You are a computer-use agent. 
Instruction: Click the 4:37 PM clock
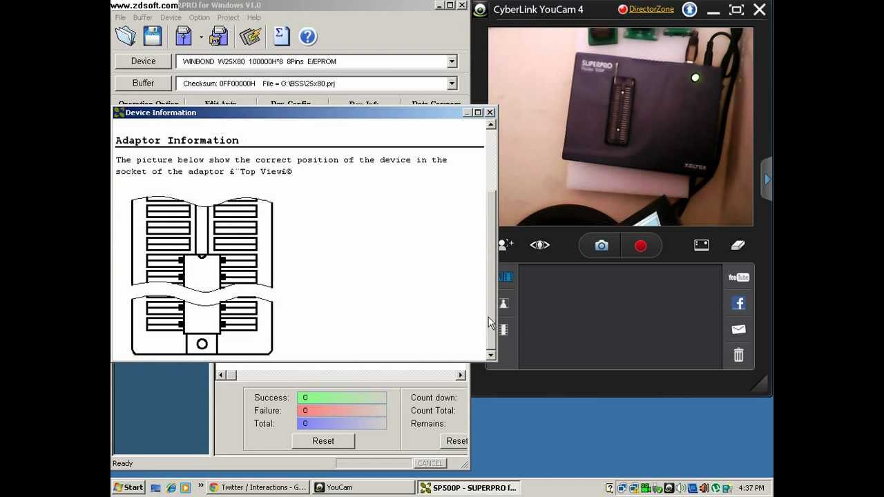click(x=751, y=488)
